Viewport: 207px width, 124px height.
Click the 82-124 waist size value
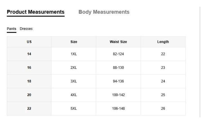pos(118,54)
